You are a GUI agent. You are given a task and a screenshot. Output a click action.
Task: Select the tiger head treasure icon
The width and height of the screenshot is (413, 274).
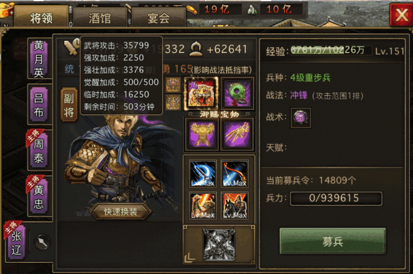point(202,93)
